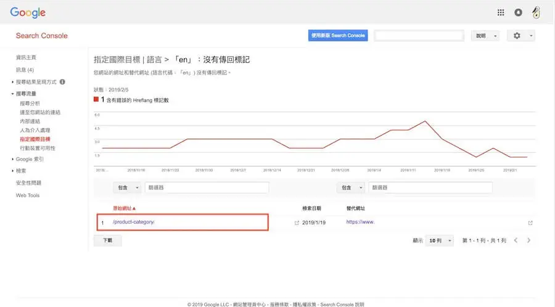Click the Search Console title link
Viewport: 555px width, 307px height.
pyautogui.click(x=41, y=36)
